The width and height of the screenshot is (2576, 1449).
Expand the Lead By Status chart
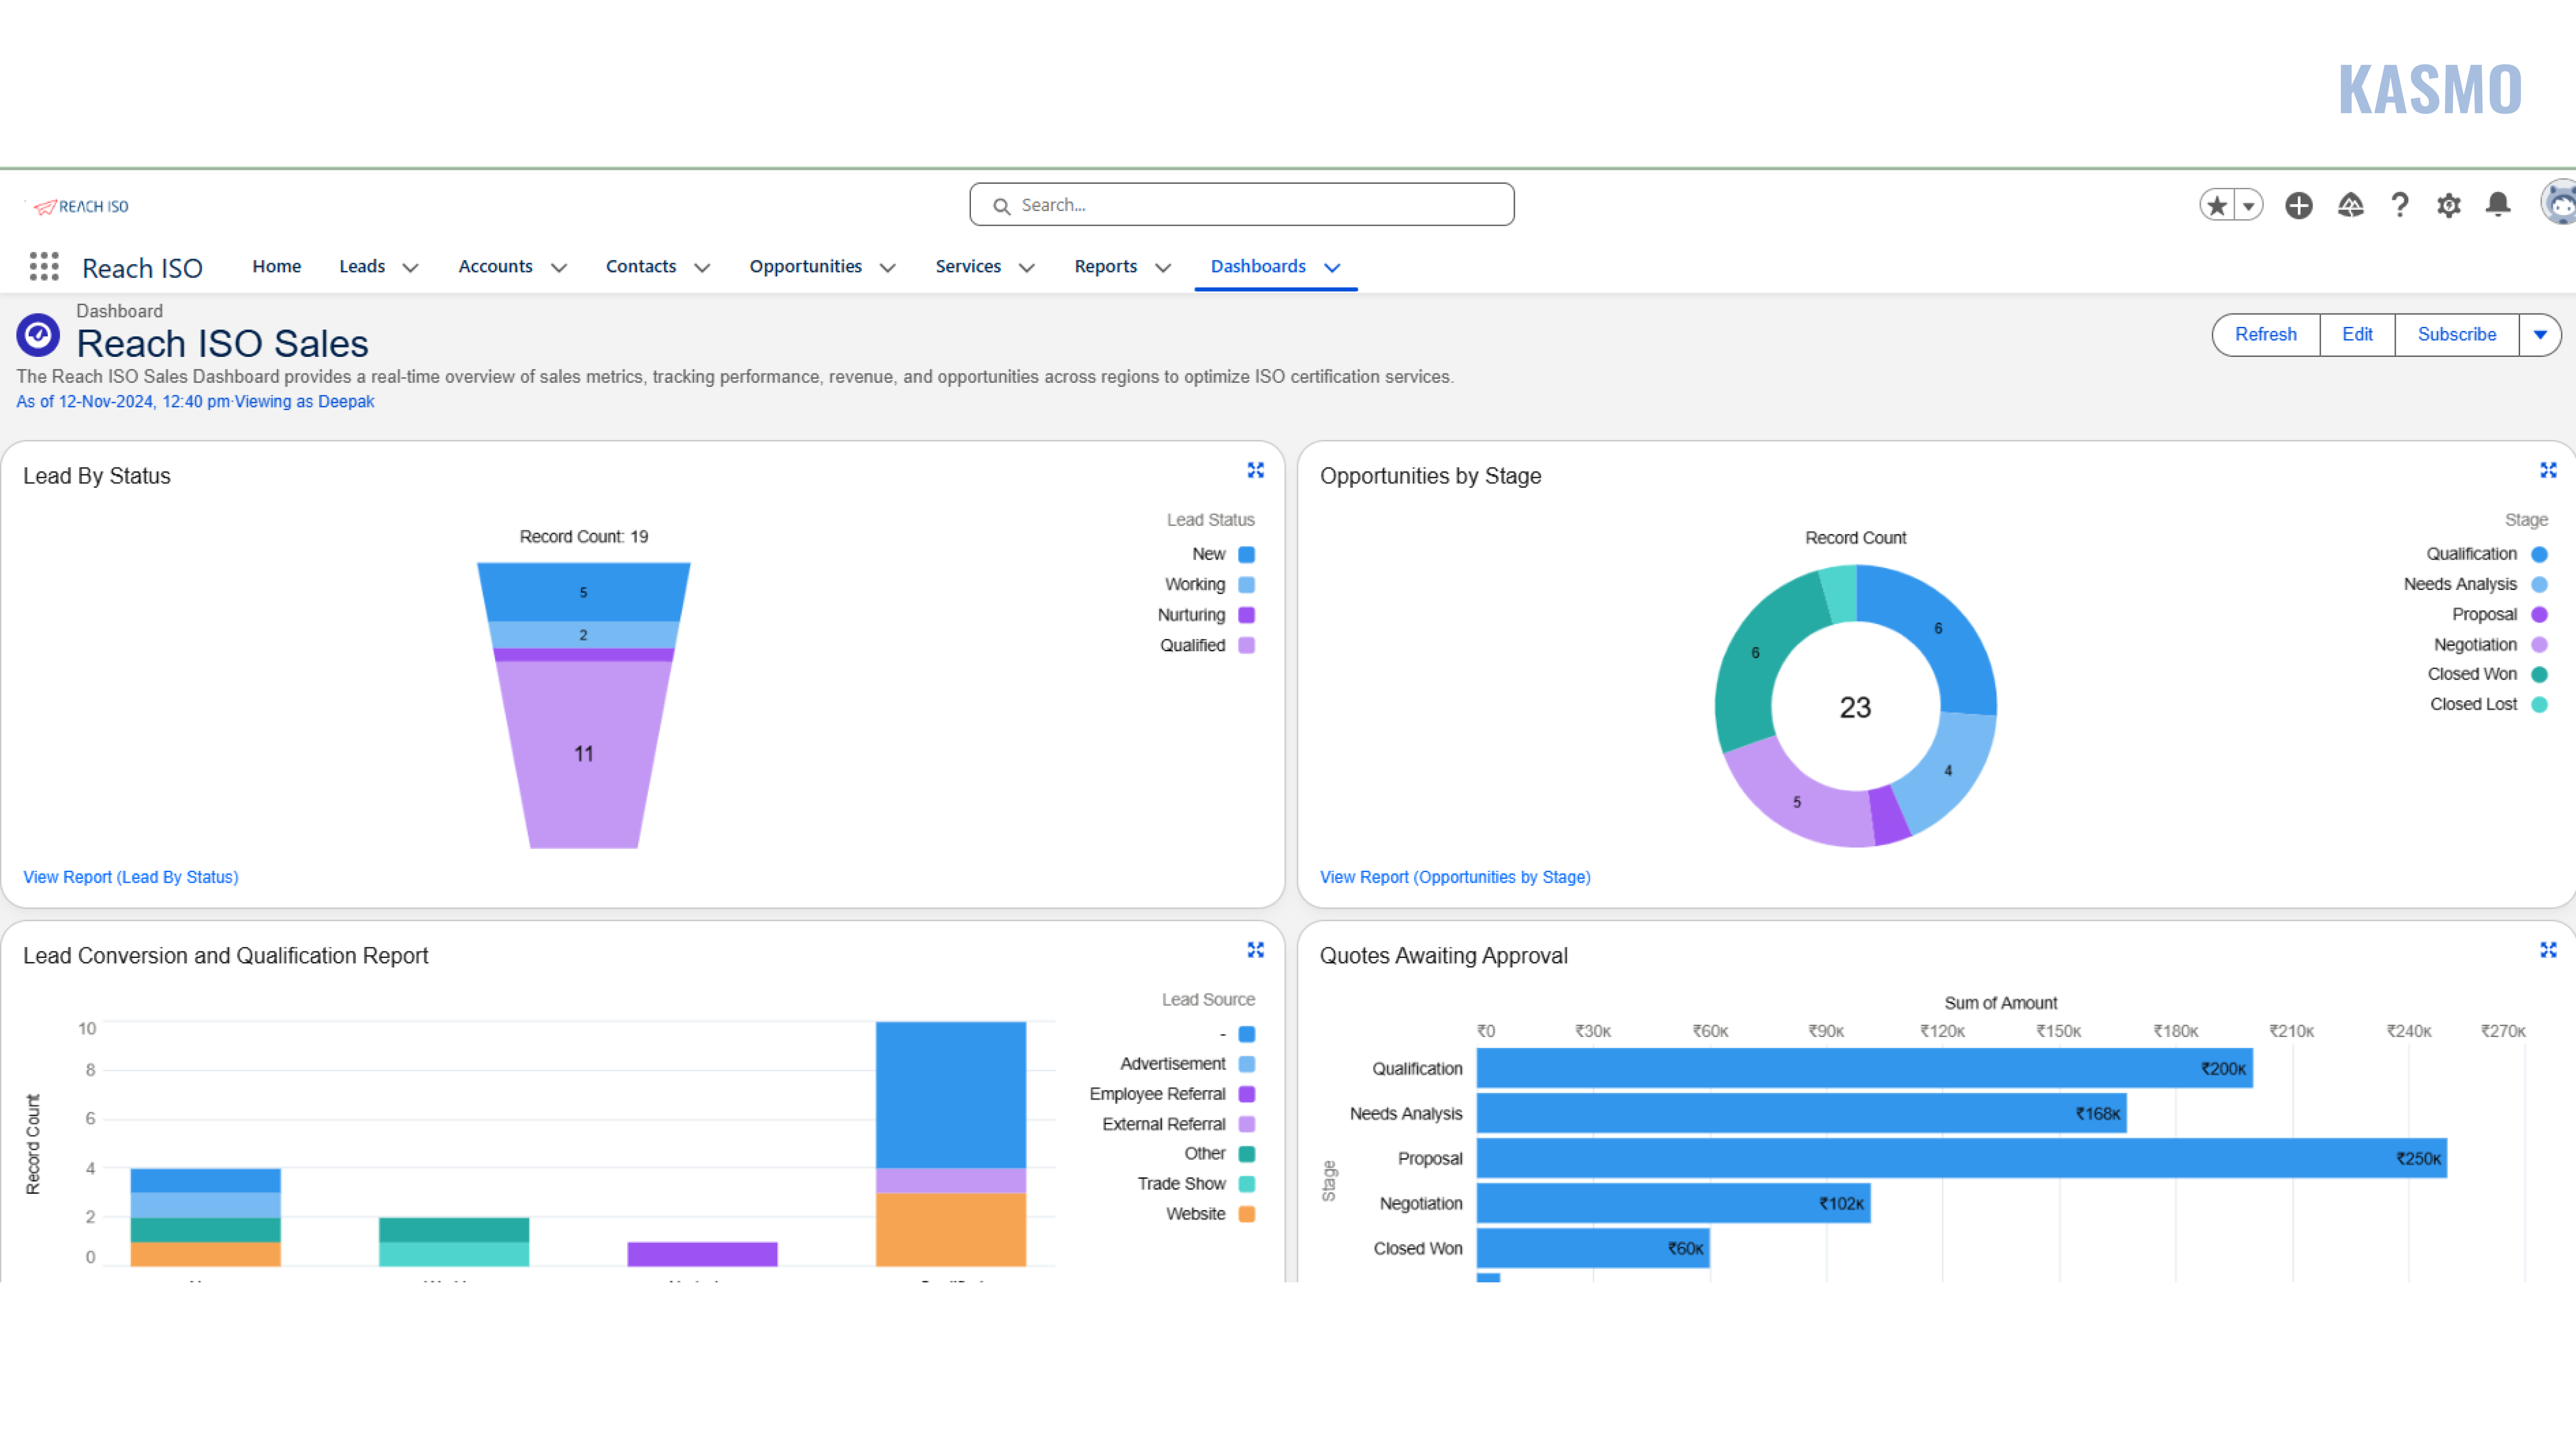(1255, 470)
